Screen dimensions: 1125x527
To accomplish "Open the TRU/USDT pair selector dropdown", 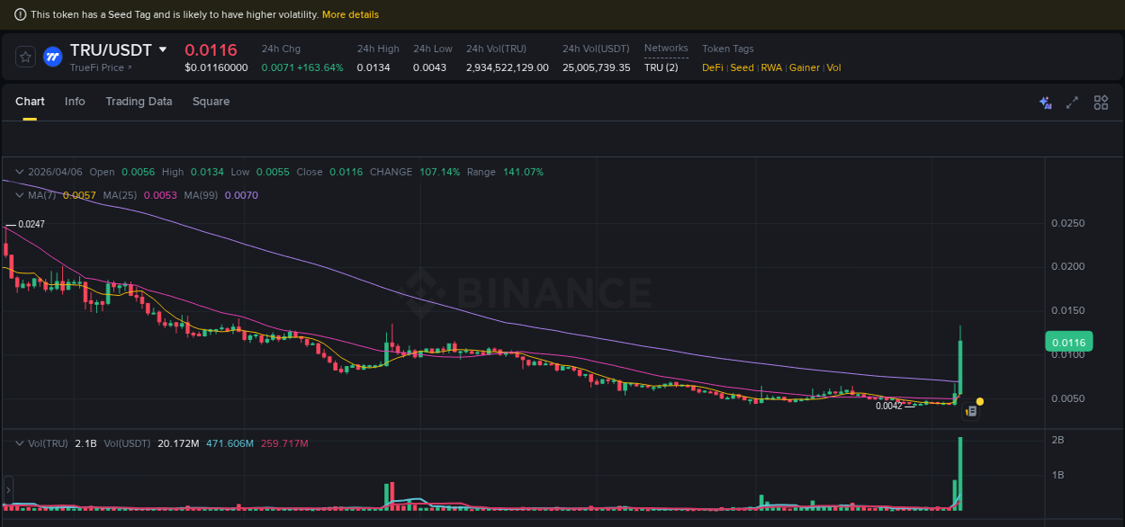I will [x=163, y=49].
